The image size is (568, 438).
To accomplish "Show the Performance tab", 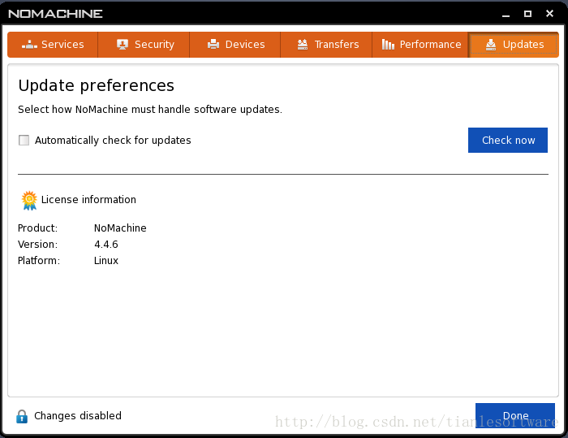I will 420,44.
